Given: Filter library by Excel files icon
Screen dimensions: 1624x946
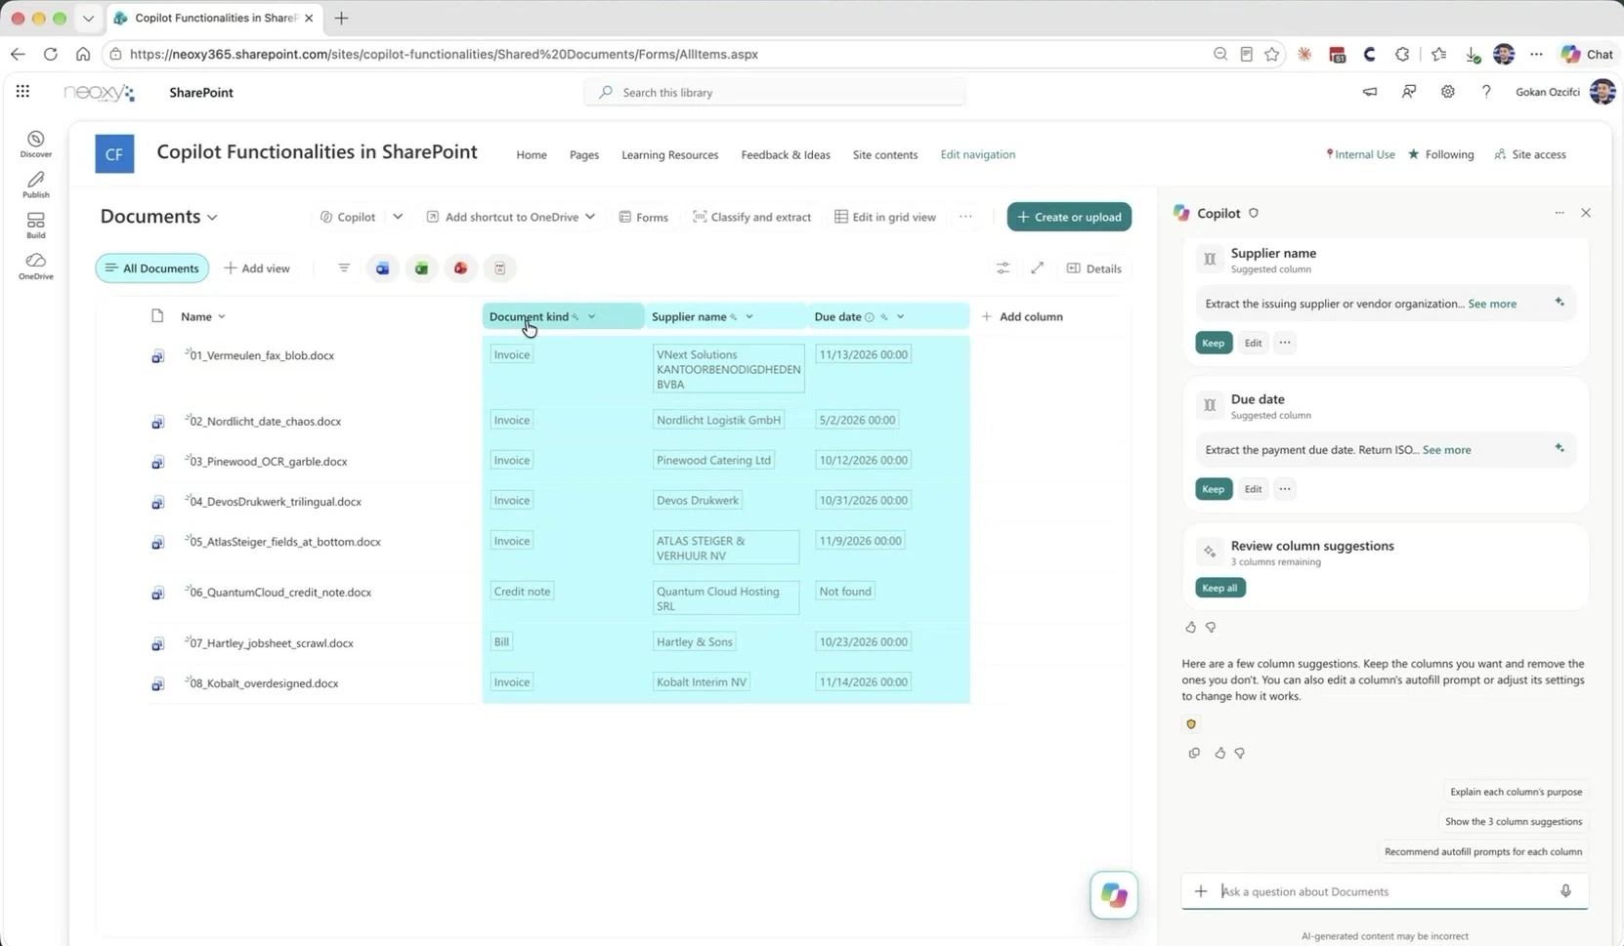Looking at the screenshot, I should coord(422,268).
